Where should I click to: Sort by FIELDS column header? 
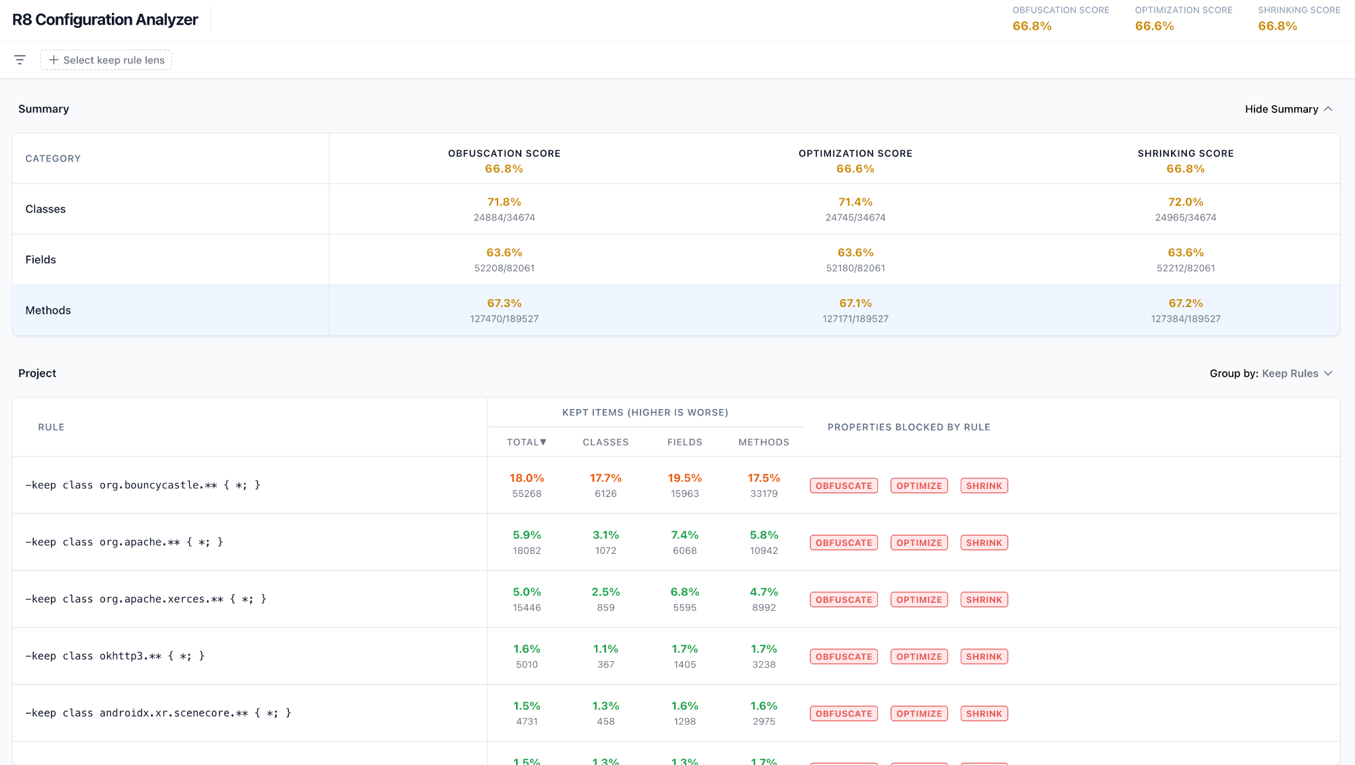tap(685, 442)
